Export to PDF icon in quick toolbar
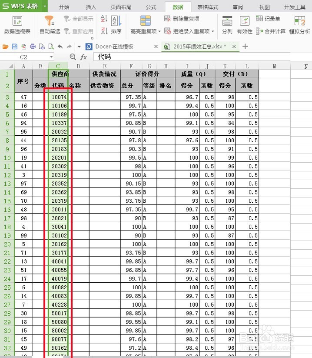This screenshot has width=312, height=358. pyautogui.click(x=24, y=47)
